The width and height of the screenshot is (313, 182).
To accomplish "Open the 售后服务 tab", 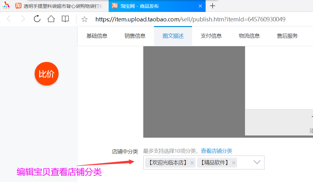I will [x=287, y=36].
